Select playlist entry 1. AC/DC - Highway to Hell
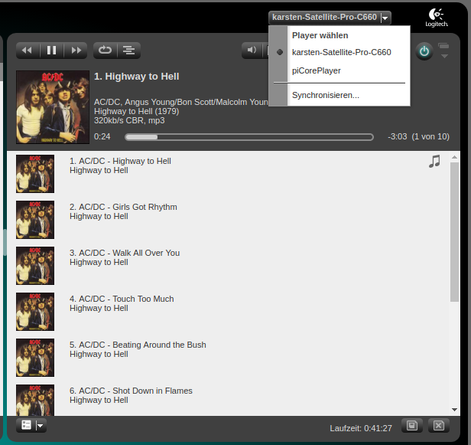This screenshot has height=445, width=471. point(120,162)
